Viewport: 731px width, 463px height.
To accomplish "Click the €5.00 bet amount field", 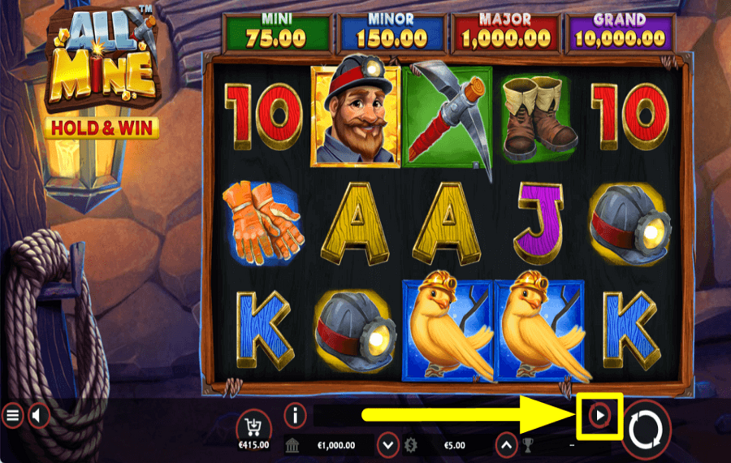I will point(455,445).
